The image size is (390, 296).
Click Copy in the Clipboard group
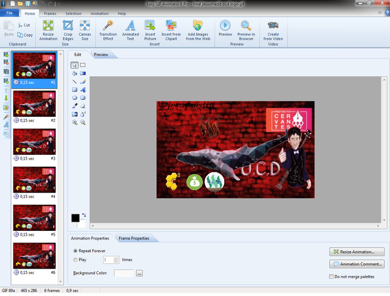point(25,35)
